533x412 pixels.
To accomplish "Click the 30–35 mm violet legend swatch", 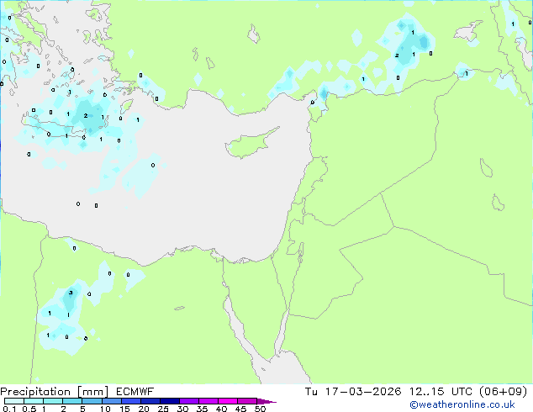I will tap(188, 401).
